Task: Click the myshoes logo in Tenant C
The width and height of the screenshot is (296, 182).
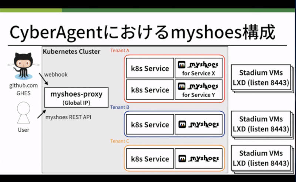Action: point(199,159)
